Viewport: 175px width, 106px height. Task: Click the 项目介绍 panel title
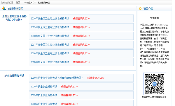click(x=148, y=8)
